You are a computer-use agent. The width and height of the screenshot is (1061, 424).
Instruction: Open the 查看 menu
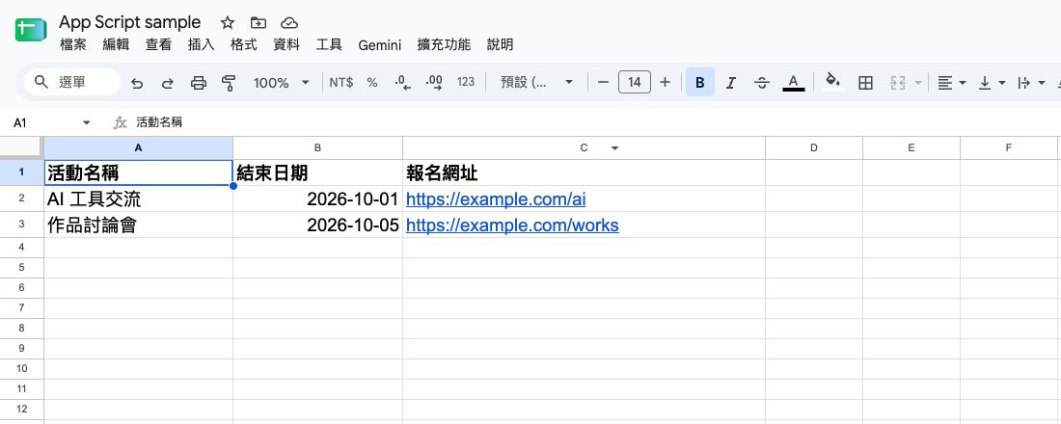(x=158, y=44)
